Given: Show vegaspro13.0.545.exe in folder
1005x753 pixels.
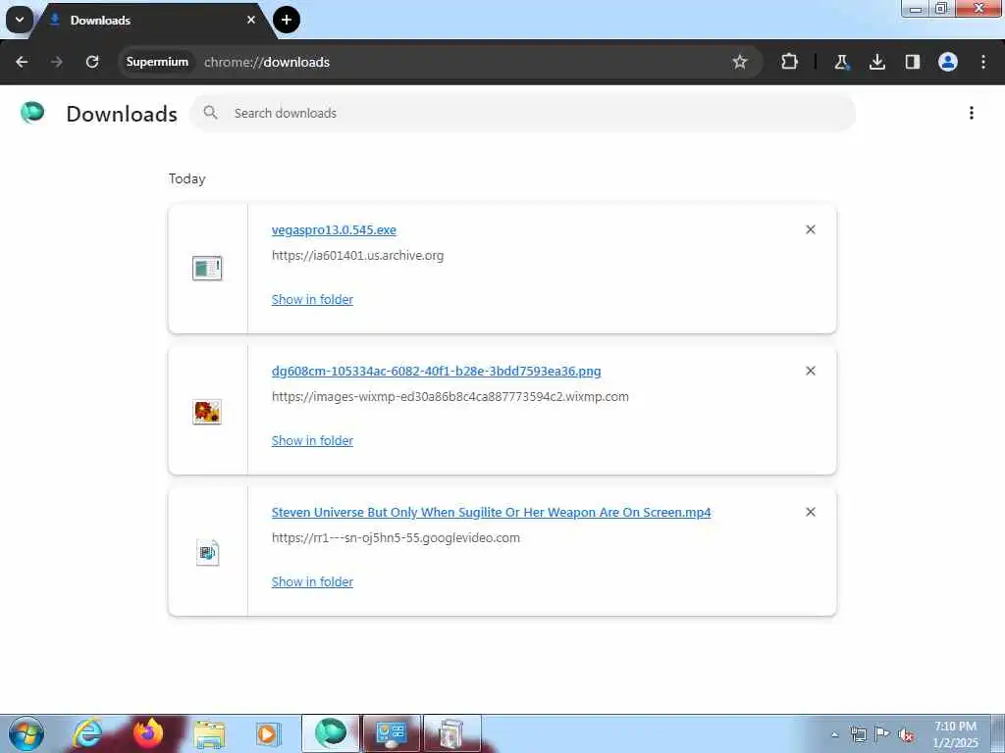Looking at the screenshot, I should 312,300.
